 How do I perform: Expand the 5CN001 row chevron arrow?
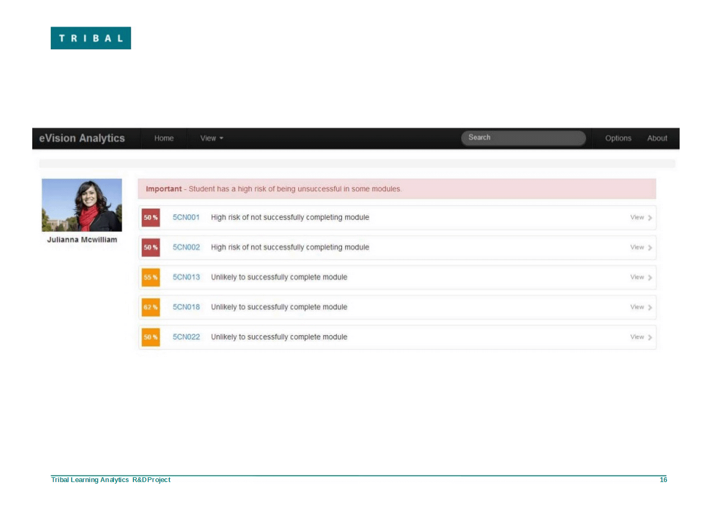(x=650, y=218)
